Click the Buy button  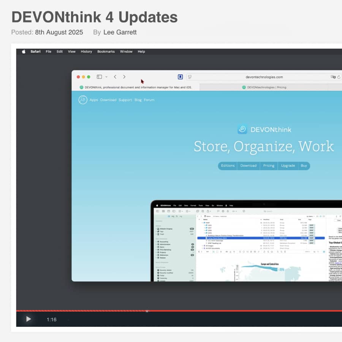click(x=304, y=166)
